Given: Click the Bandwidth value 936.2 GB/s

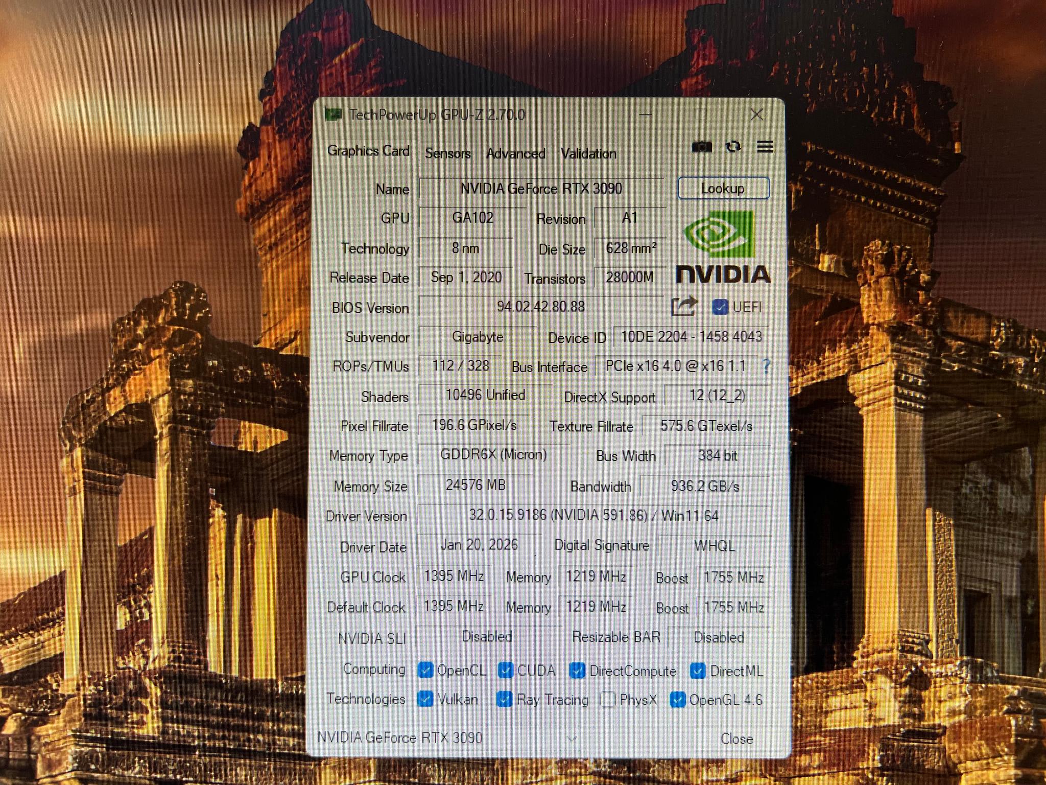Looking at the screenshot, I should click(x=705, y=486).
